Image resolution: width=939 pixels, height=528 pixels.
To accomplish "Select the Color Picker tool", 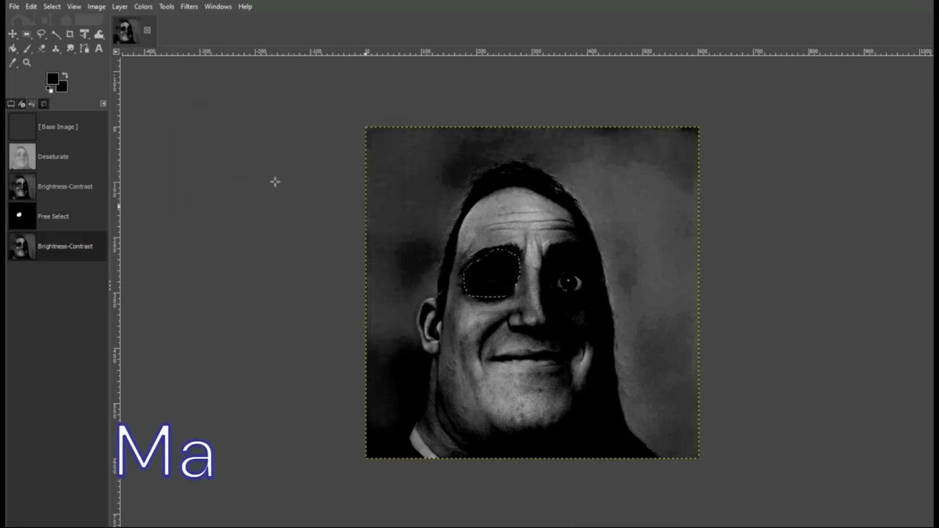I will click(x=12, y=62).
